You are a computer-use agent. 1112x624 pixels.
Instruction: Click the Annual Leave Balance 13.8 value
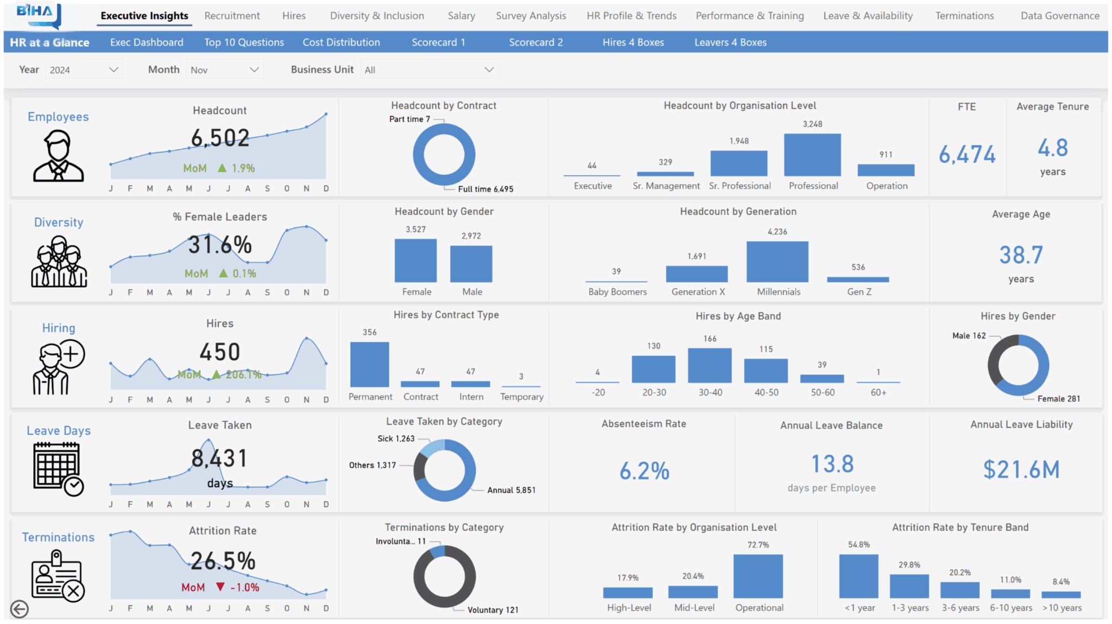(832, 464)
